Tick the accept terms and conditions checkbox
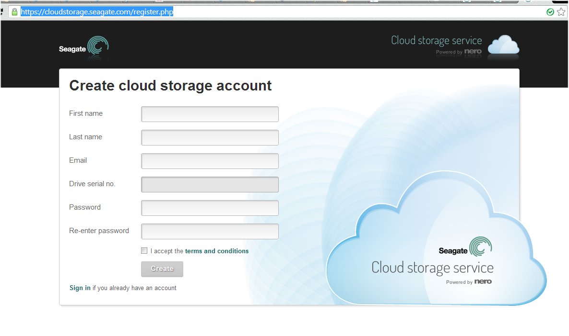This screenshot has width=569, height=336. click(144, 250)
